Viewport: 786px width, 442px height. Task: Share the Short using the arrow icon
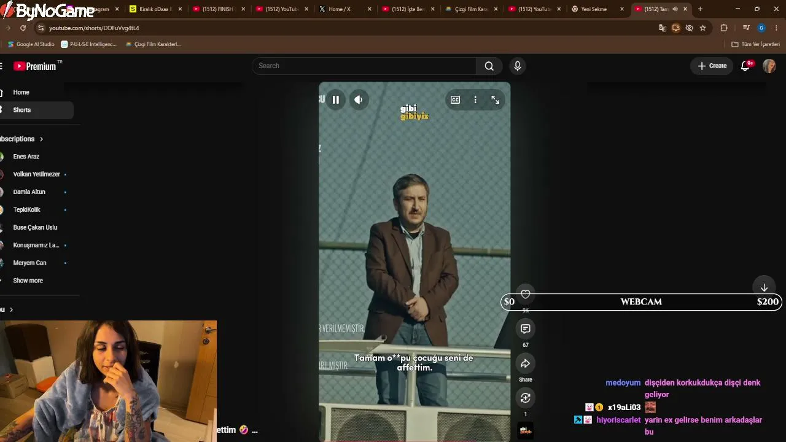pos(526,363)
